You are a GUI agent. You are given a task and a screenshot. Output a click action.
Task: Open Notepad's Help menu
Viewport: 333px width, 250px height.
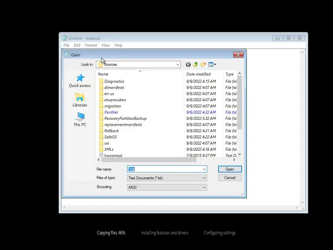pyautogui.click(x=118, y=45)
